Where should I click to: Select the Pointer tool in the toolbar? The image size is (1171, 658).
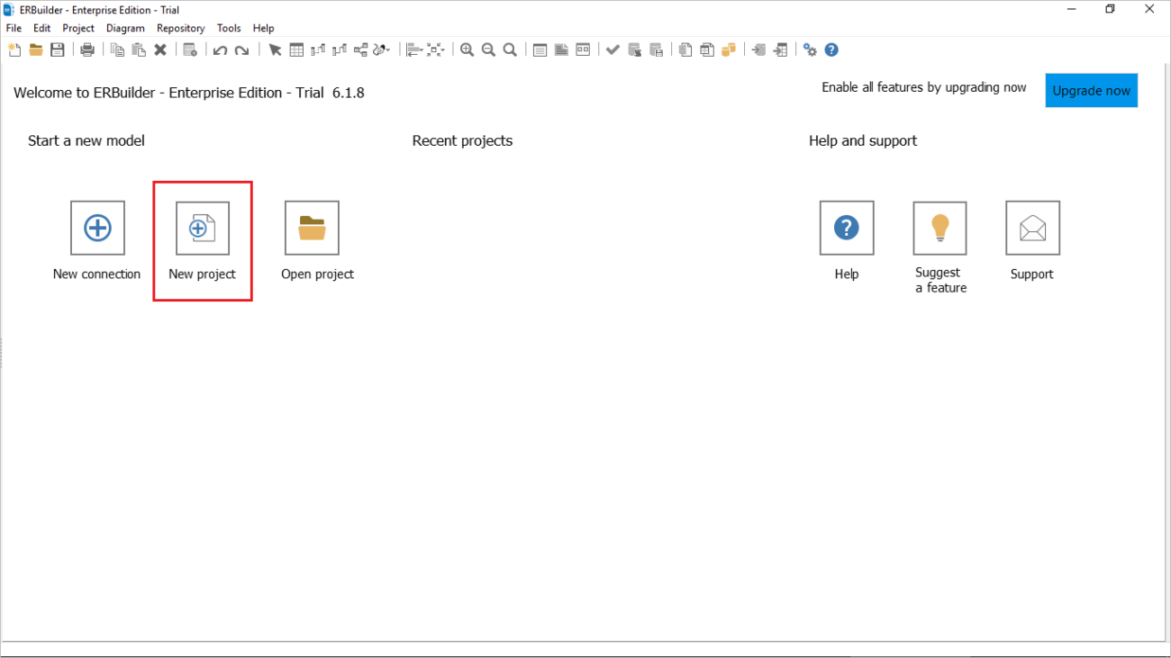coord(275,50)
